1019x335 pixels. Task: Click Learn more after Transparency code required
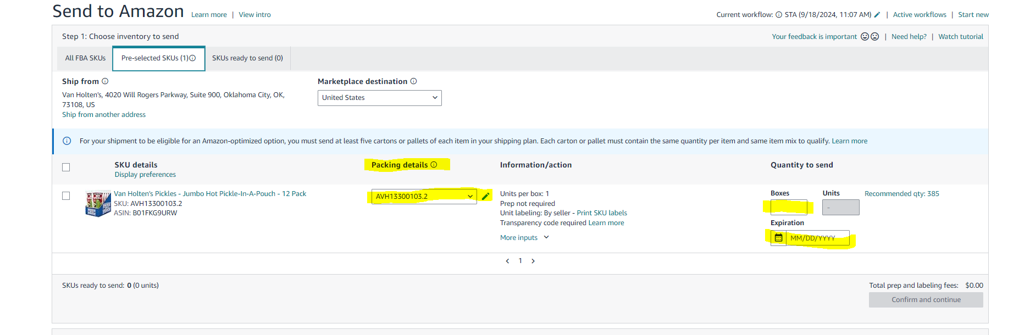(606, 223)
